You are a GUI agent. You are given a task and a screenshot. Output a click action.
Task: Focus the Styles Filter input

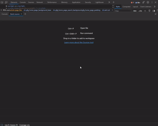pos(123,11)
